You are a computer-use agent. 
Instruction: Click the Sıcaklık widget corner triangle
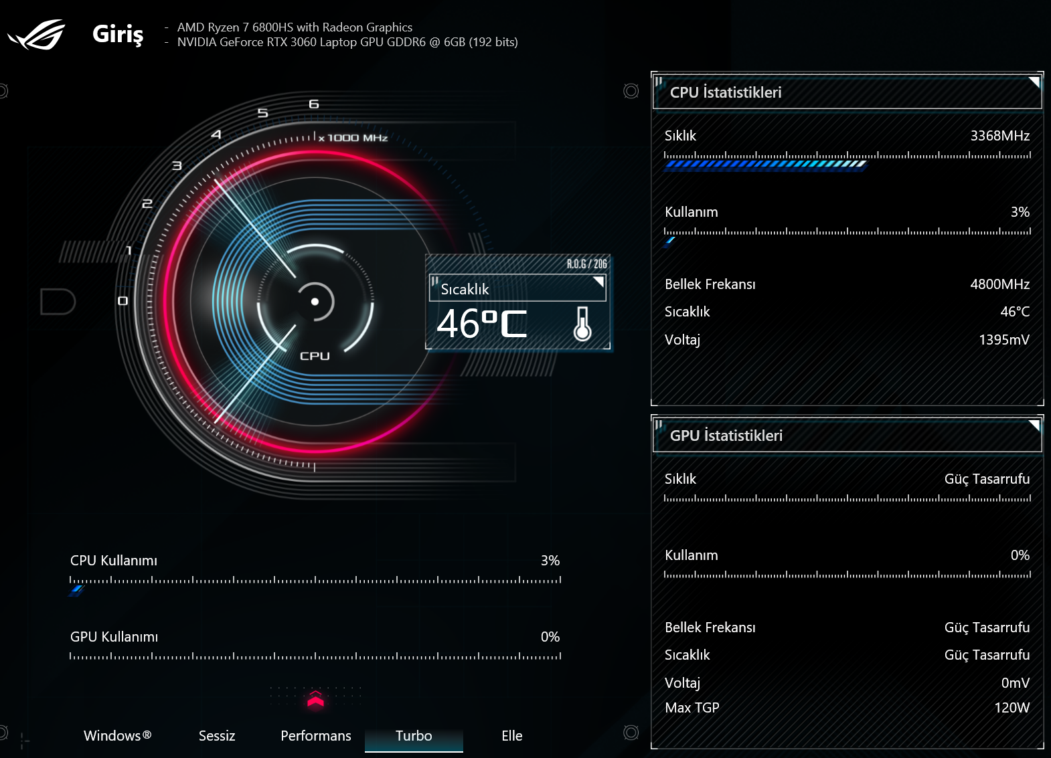click(599, 282)
